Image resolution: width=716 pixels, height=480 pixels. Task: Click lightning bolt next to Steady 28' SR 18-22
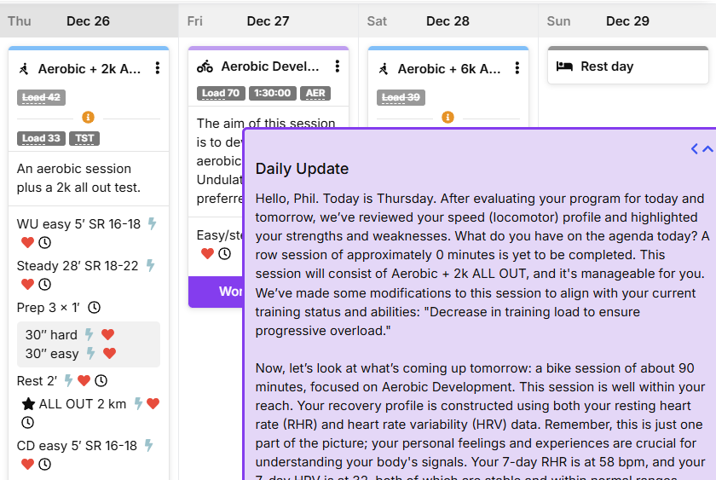pos(150,265)
